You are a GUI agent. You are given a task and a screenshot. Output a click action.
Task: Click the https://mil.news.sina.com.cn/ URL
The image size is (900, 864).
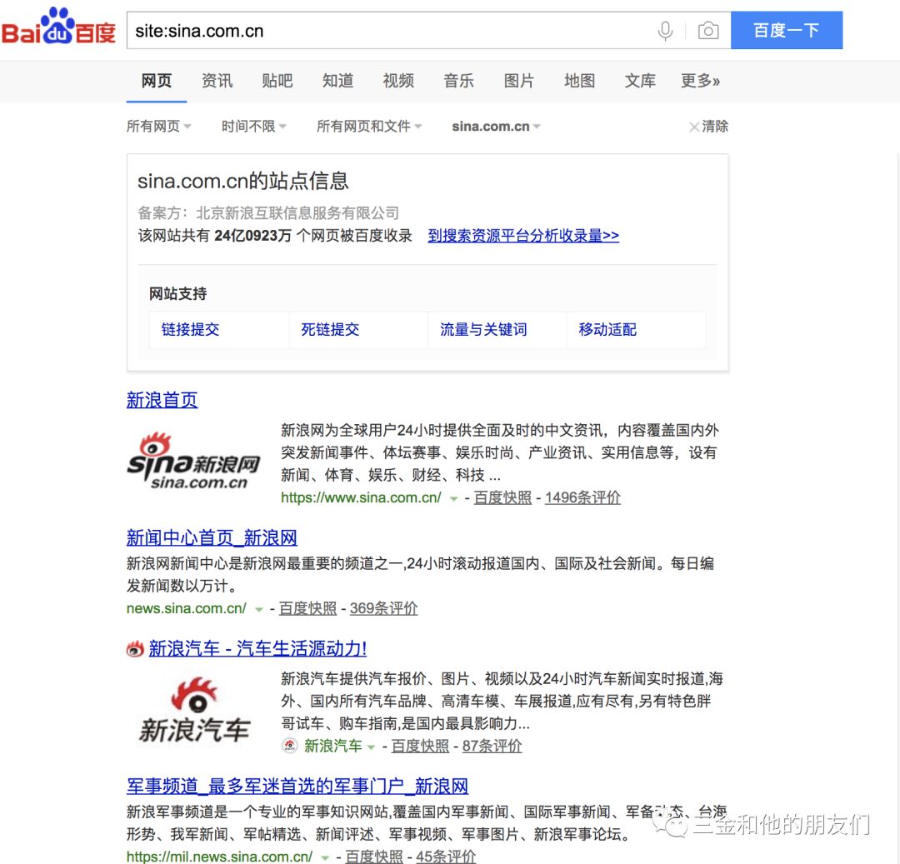point(219,857)
